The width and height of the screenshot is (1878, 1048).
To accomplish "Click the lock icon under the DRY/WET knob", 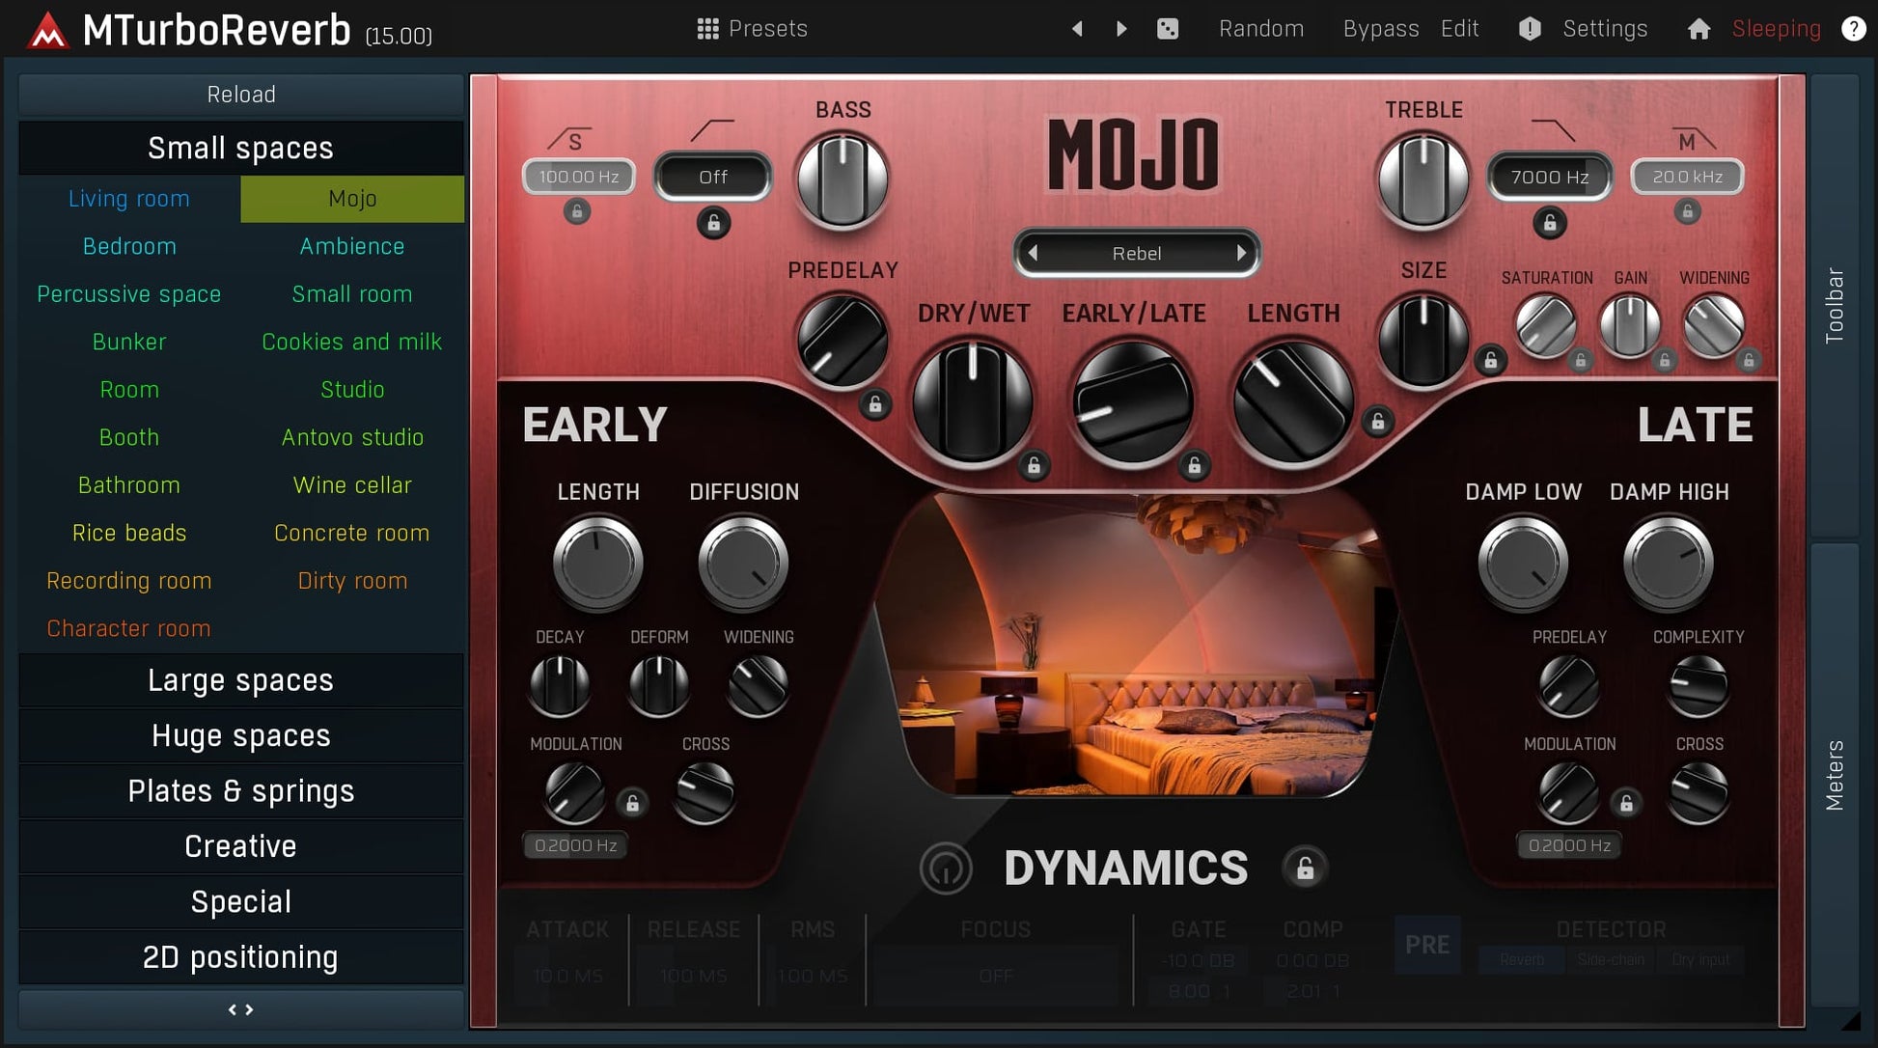I will point(1034,466).
